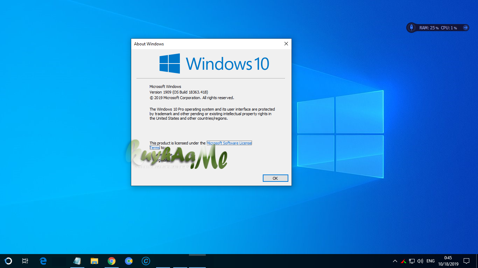
Task: Click the blue-and-yellow taskbar app icon
Action: point(129,261)
